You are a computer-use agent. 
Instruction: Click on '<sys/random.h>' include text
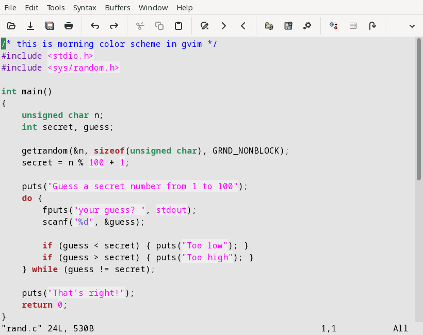pyautogui.click(x=84, y=68)
